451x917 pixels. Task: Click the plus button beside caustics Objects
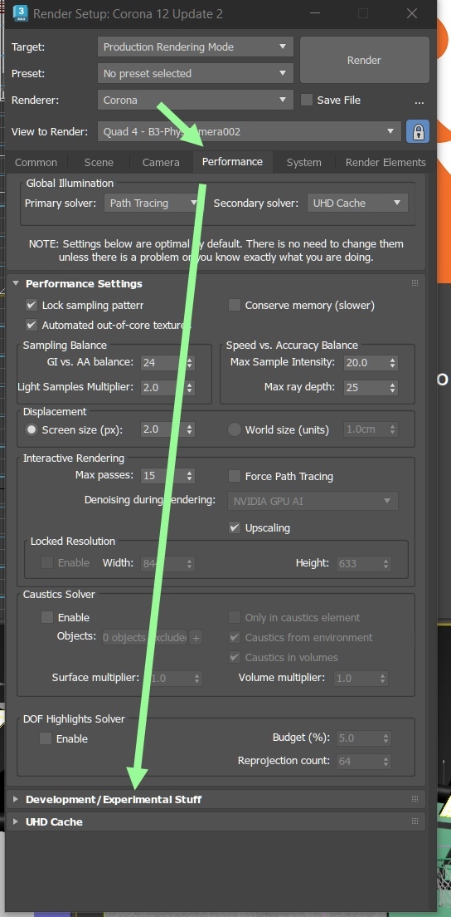click(x=196, y=637)
